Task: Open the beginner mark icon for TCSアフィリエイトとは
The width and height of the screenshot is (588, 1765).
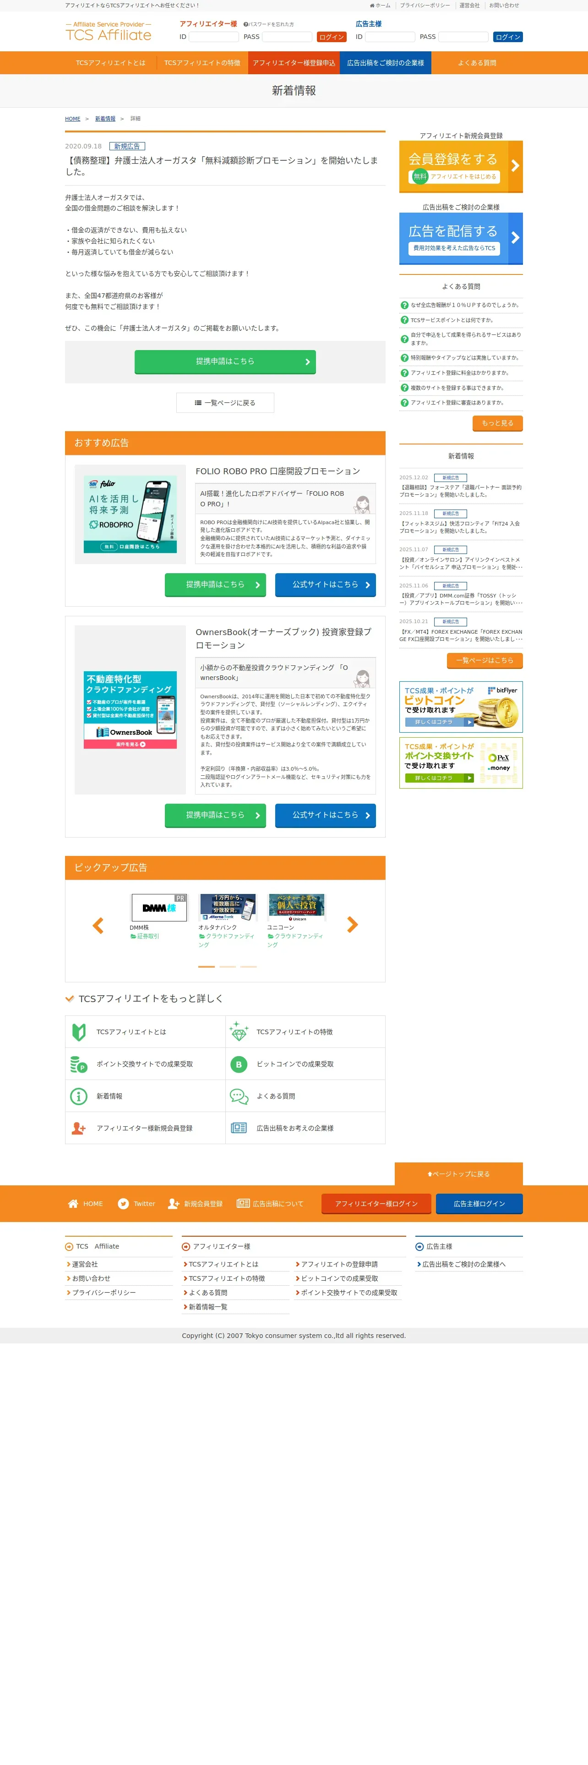Action: [79, 1032]
